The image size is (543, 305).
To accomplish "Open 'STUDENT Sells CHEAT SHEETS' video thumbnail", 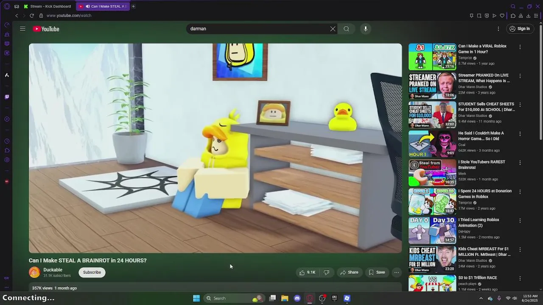I will 432,115.
